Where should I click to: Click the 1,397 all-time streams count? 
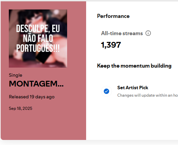click(111, 45)
